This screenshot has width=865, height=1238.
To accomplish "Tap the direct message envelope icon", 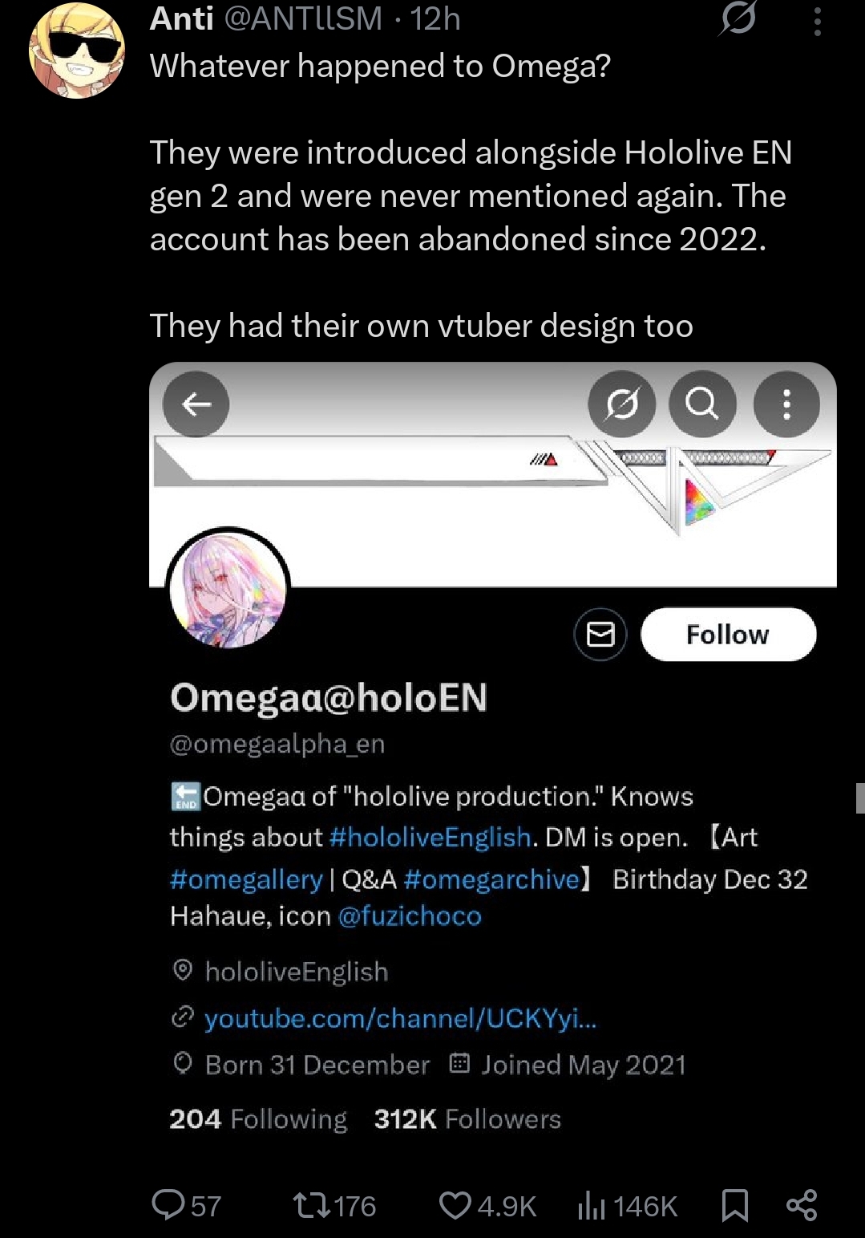I will pyautogui.click(x=600, y=634).
